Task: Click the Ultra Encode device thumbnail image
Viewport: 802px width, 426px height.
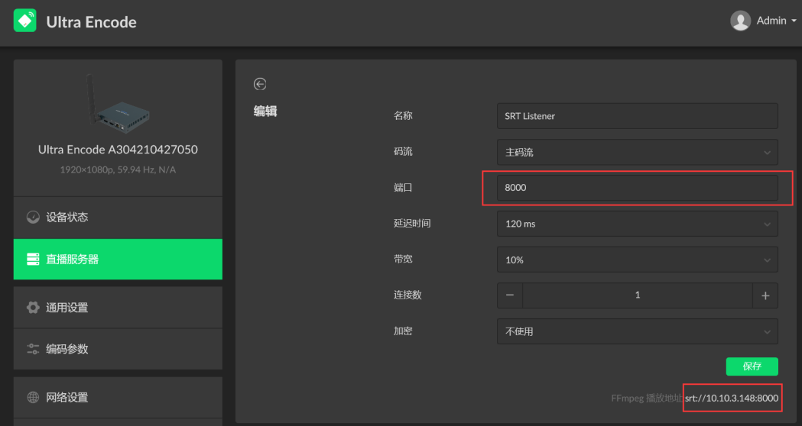Action: point(119,102)
